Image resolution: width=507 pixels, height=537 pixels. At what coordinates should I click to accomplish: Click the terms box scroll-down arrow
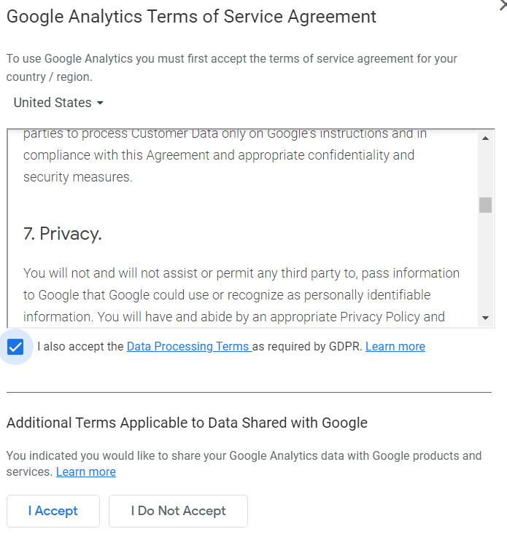point(485,318)
